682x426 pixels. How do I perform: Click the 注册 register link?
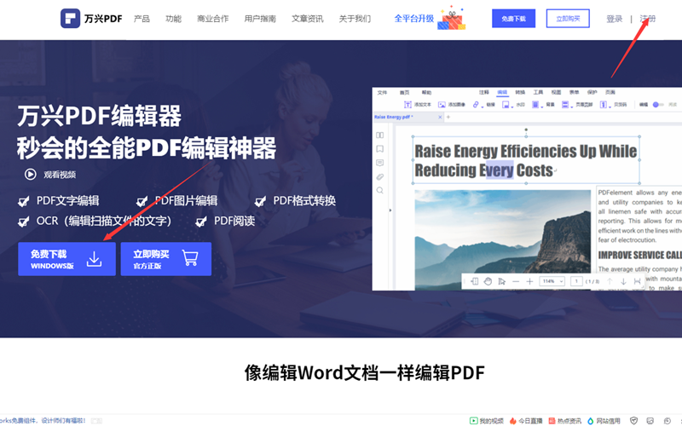(648, 19)
